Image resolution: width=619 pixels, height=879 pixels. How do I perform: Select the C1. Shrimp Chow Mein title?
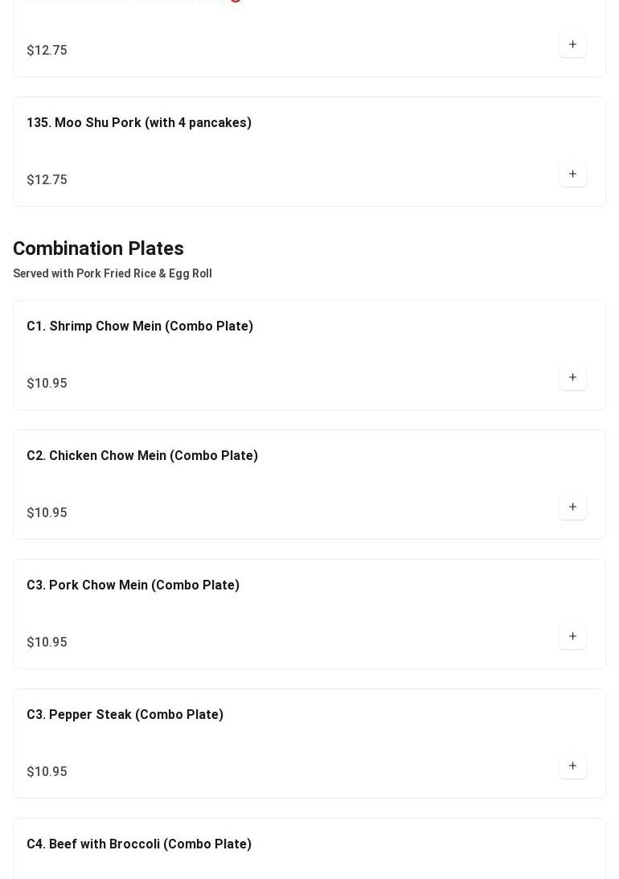point(140,327)
